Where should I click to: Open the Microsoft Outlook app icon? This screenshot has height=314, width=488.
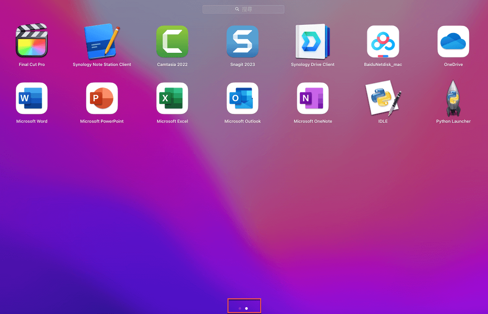[x=243, y=98]
